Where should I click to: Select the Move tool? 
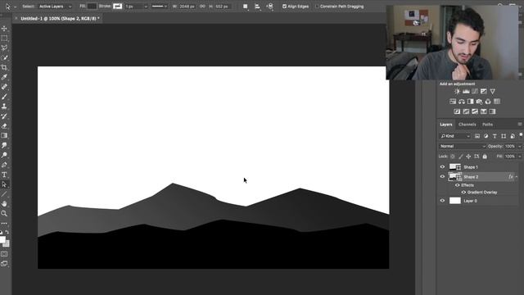pos(4,29)
